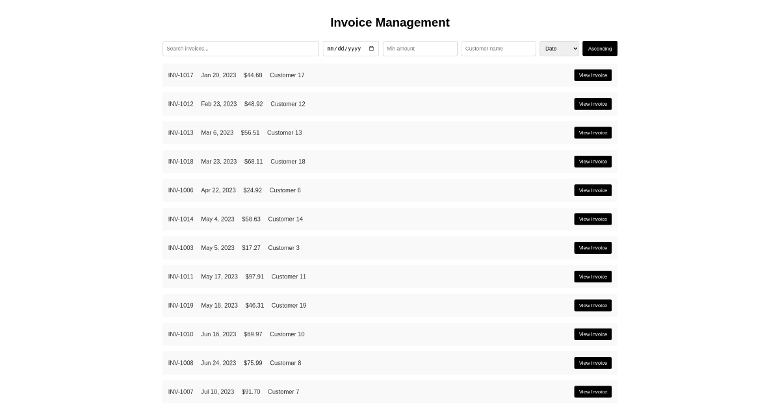The width and height of the screenshot is (780, 409).
Task: Select the Invoice Management page title
Action: (x=390, y=22)
